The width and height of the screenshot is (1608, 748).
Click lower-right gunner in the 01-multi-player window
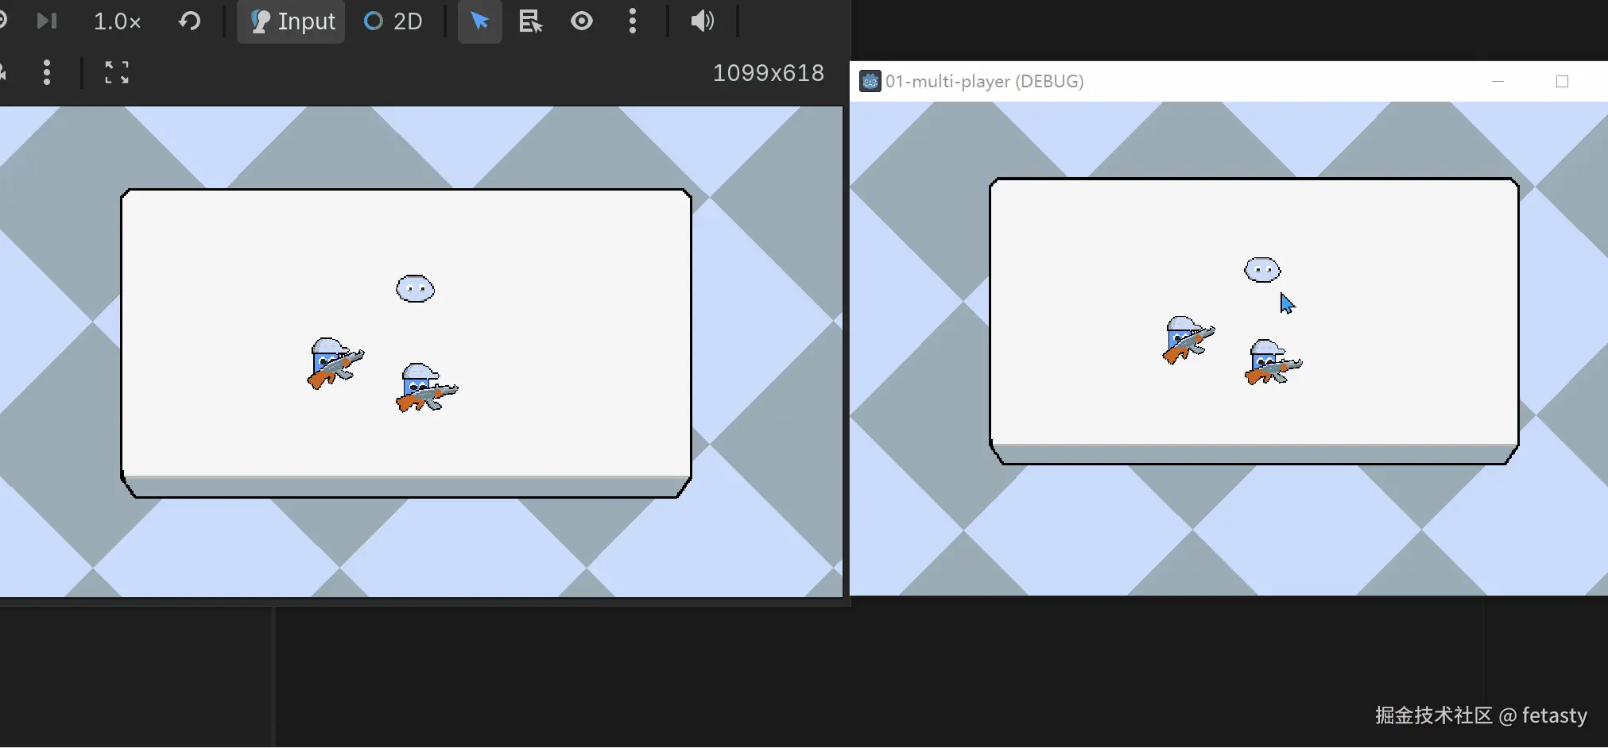(x=1273, y=362)
